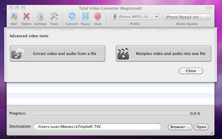Click the red Delete icon
This screenshot has width=222, height=139.
point(26,16)
